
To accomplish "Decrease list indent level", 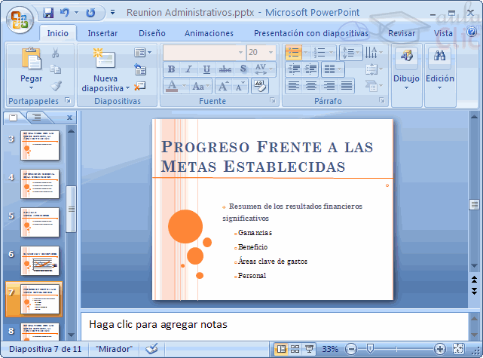I will 294,69.
